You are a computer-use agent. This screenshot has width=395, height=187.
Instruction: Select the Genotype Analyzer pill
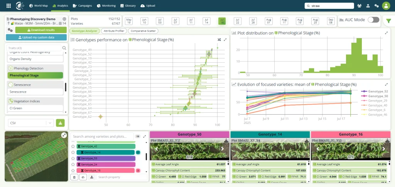pyautogui.click(x=84, y=31)
